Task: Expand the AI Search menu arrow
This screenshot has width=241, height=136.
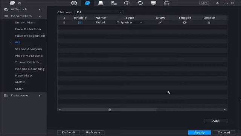Action: tap(40, 9)
